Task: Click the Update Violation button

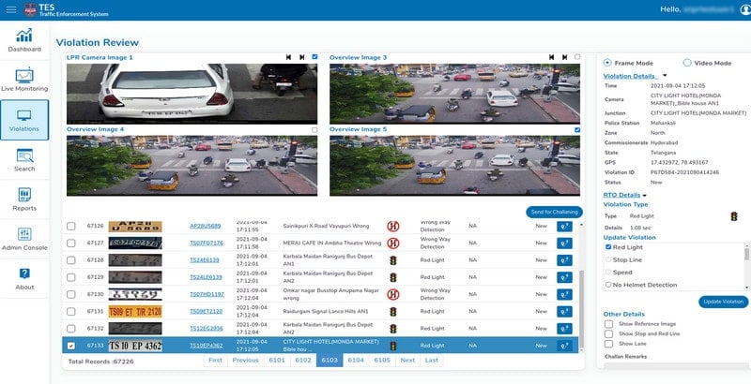Action: (723, 302)
